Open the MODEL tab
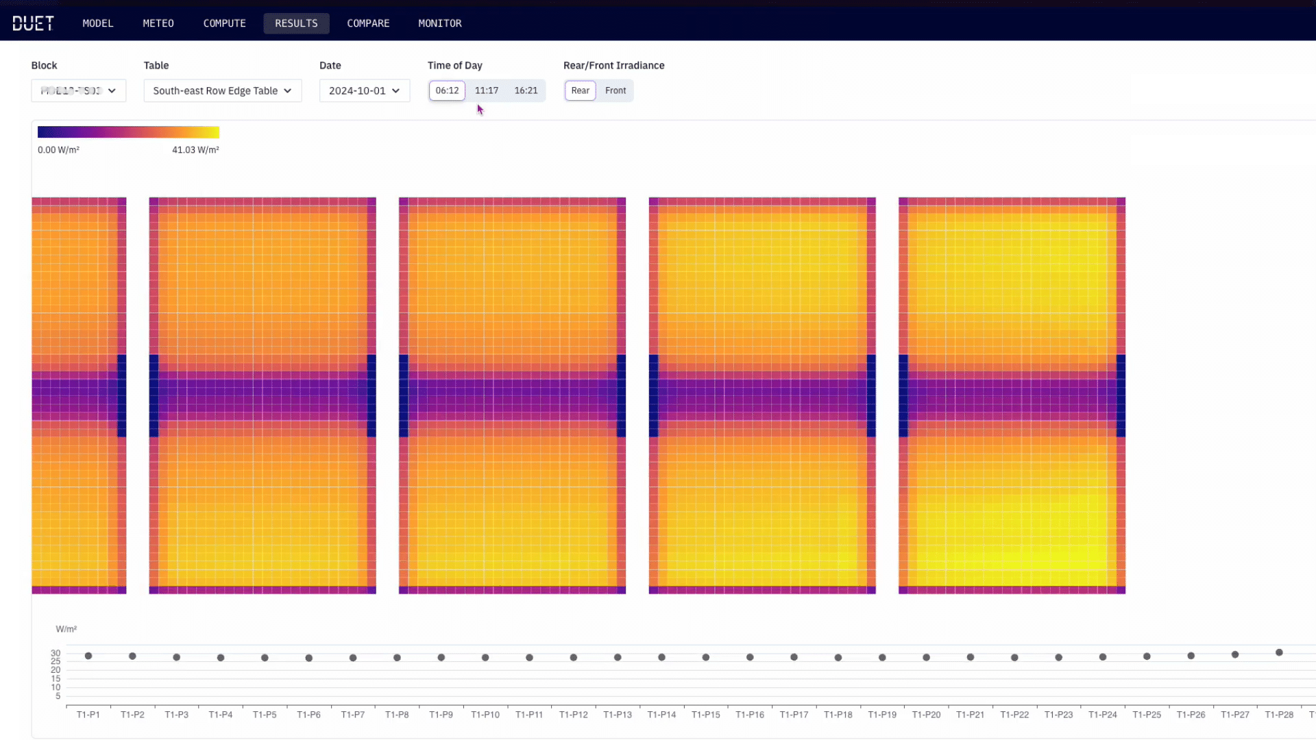The image size is (1316, 740). (x=97, y=23)
